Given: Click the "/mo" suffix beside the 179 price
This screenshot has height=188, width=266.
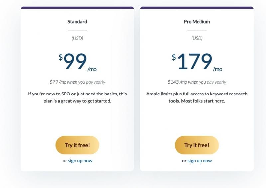Looking at the screenshot, I should tap(218, 69).
